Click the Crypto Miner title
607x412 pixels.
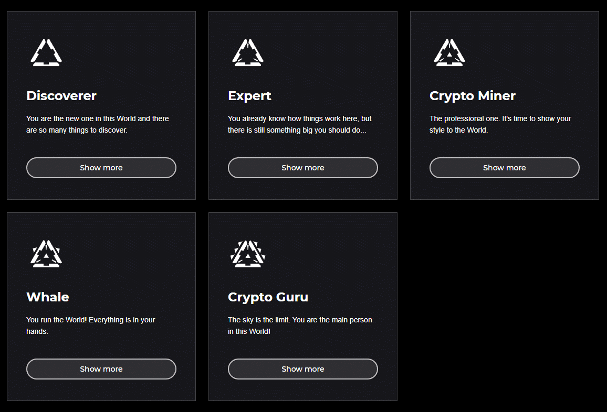473,96
